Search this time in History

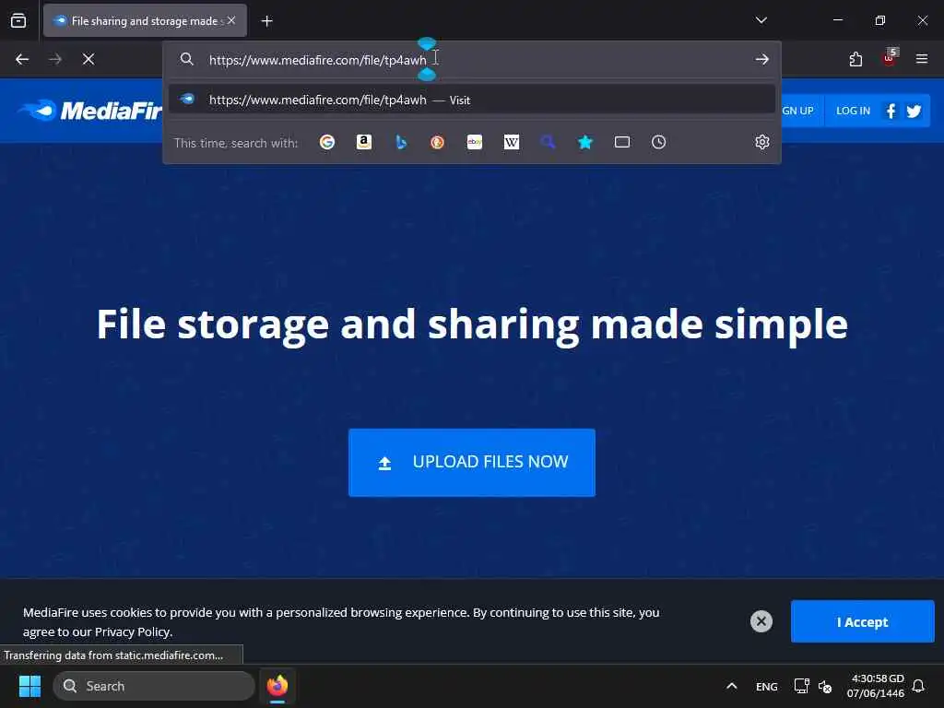pos(658,142)
